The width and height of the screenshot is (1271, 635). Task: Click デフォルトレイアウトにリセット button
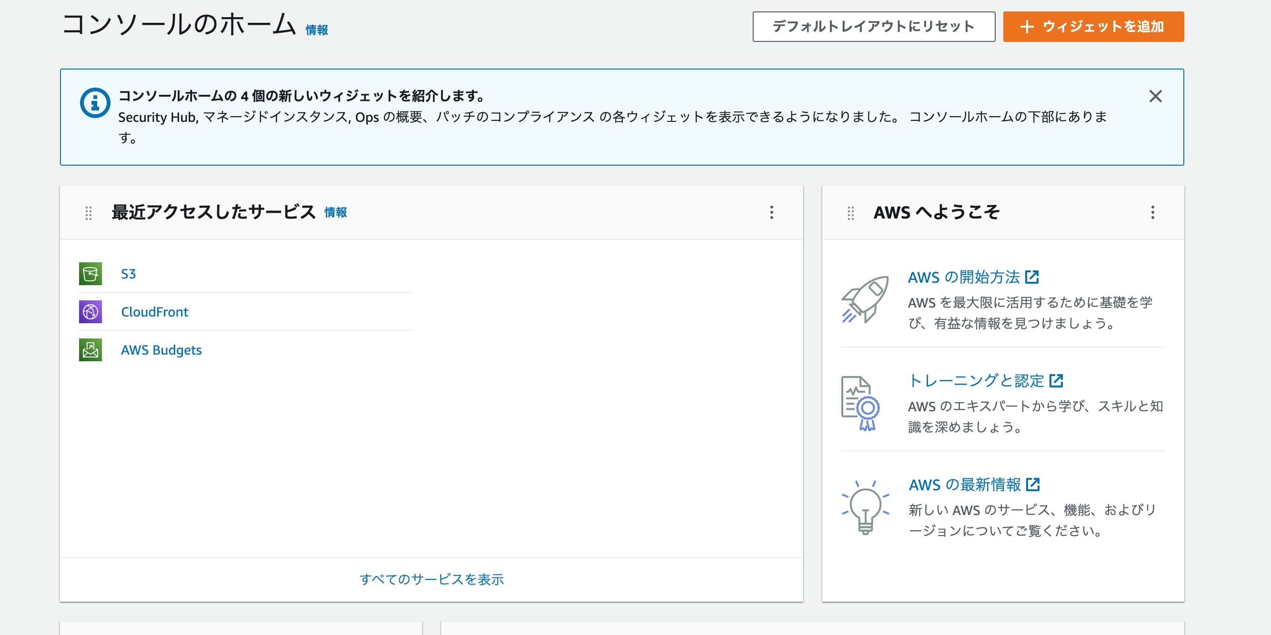874,27
